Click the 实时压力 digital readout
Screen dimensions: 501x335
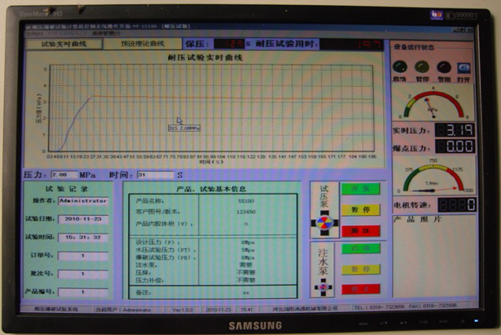point(454,130)
